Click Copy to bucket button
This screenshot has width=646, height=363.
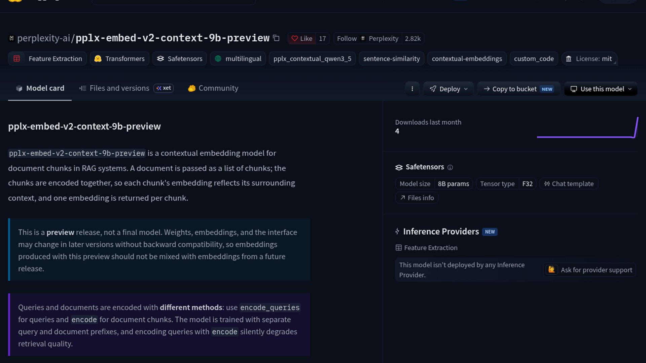coord(518,89)
